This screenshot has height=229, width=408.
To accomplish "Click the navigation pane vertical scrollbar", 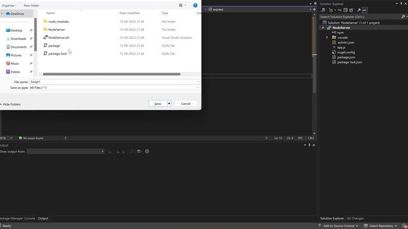I will pyautogui.click(x=36, y=34).
